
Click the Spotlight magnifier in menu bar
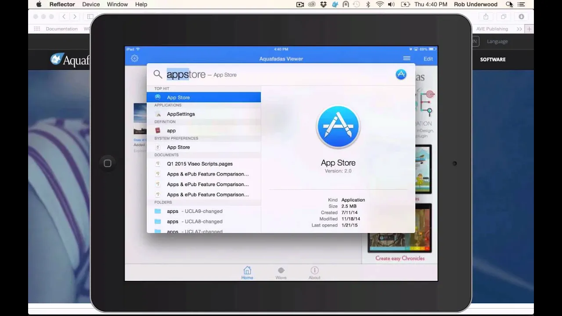pos(509,4)
